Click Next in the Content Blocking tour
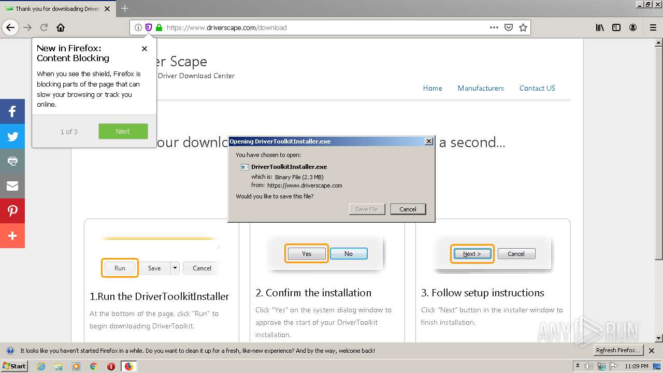663x373 pixels. 123,131
